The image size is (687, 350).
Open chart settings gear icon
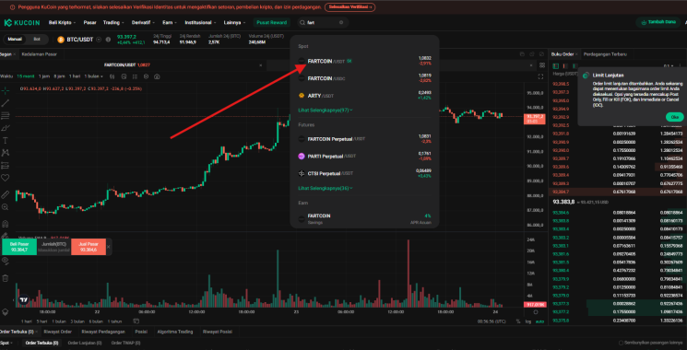coord(146,76)
